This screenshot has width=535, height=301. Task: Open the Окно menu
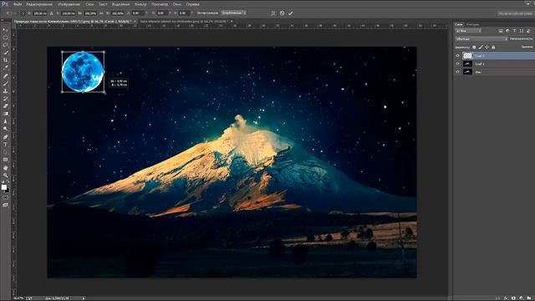176,4
